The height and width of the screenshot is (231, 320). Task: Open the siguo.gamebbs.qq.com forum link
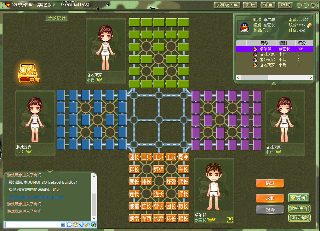coord(37,197)
